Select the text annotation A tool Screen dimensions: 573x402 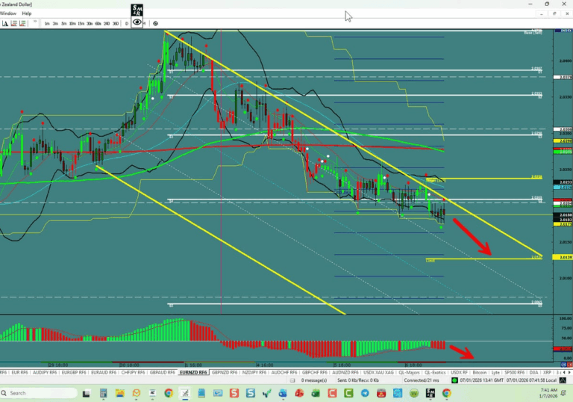pyautogui.click(x=4, y=23)
